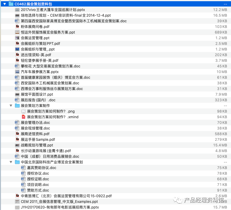Collapse the 展会策划方案制作 folder triangle
The image size is (231, 210).
tap(11, 105)
